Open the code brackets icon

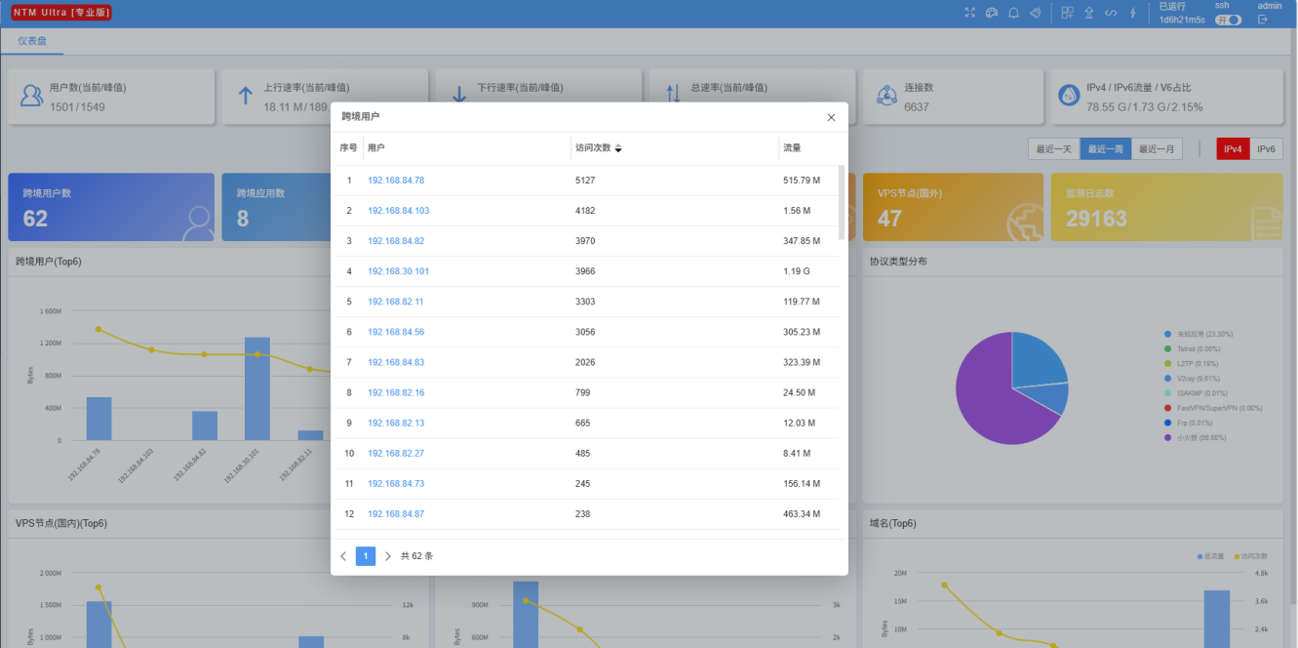pyautogui.click(x=1111, y=13)
